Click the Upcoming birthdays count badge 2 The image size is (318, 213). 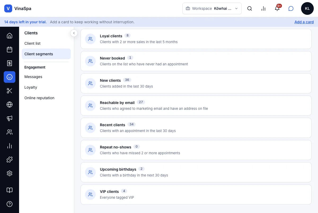pos(142,169)
